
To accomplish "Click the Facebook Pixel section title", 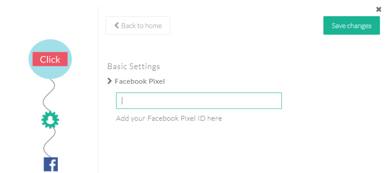I will tap(140, 81).
